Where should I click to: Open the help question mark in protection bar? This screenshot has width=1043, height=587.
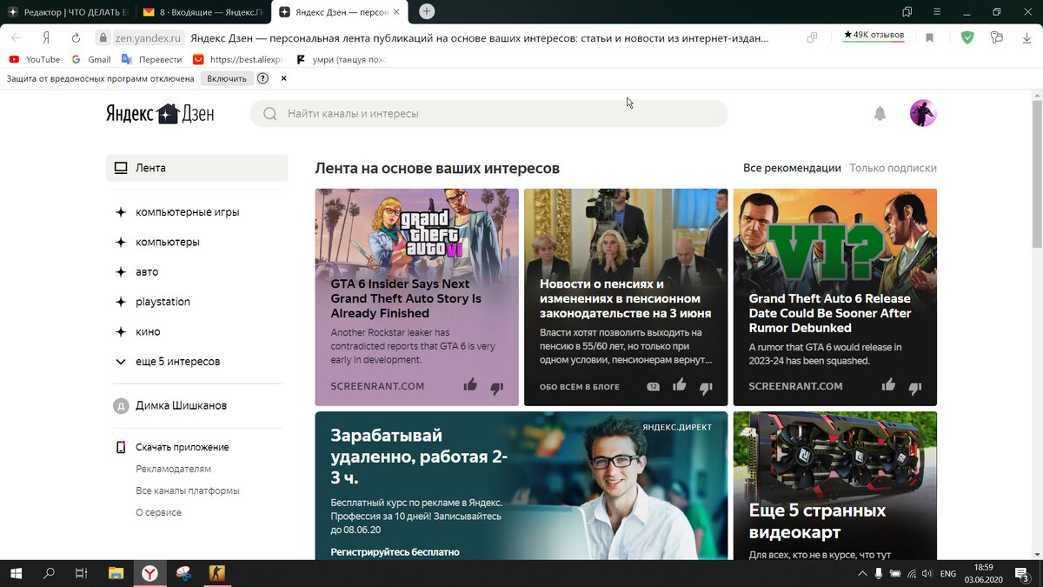tap(262, 78)
